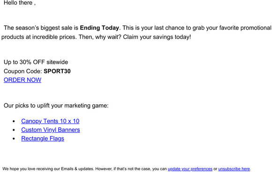Click the bold Ending Today text
This screenshot has width=272, height=172.
[99, 28]
